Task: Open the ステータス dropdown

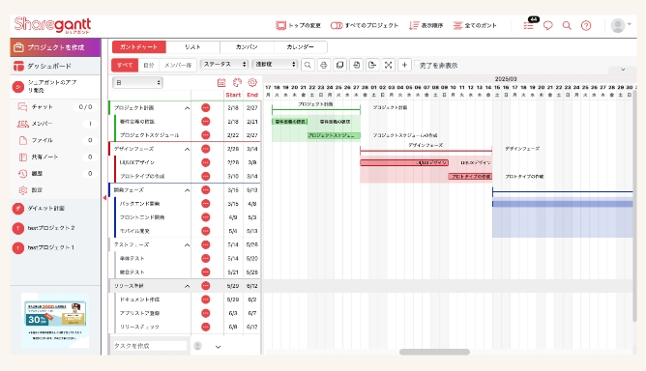Action: point(224,64)
